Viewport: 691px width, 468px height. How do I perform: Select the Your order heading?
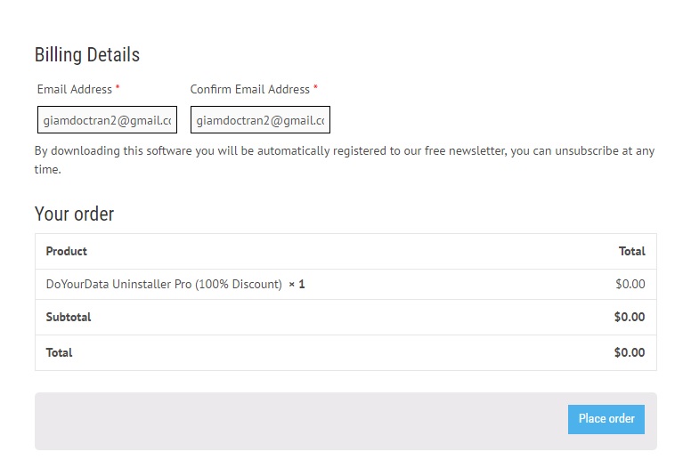pos(75,214)
